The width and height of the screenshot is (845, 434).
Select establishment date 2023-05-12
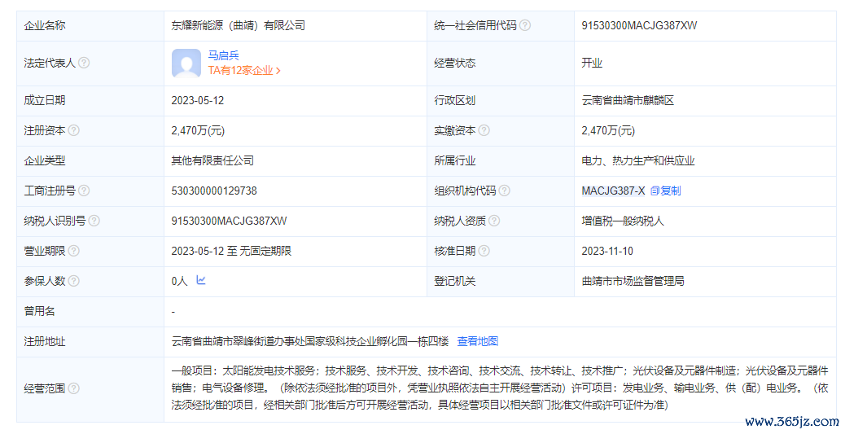pos(198,101)
